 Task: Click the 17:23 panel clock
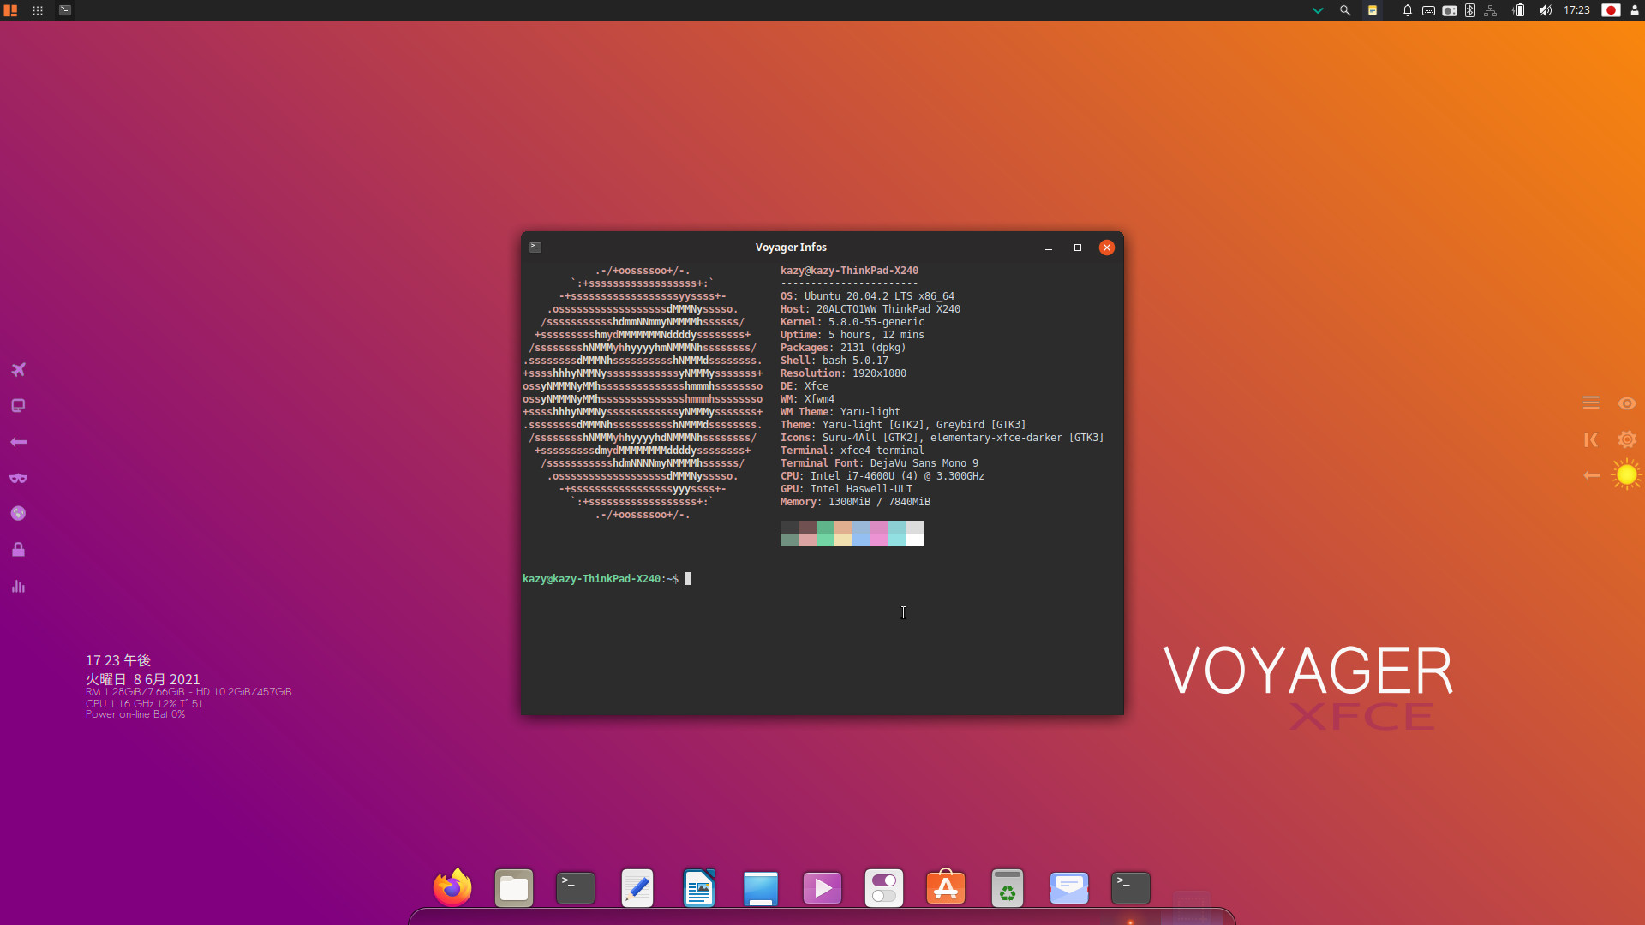click(x=1576, y=10)
